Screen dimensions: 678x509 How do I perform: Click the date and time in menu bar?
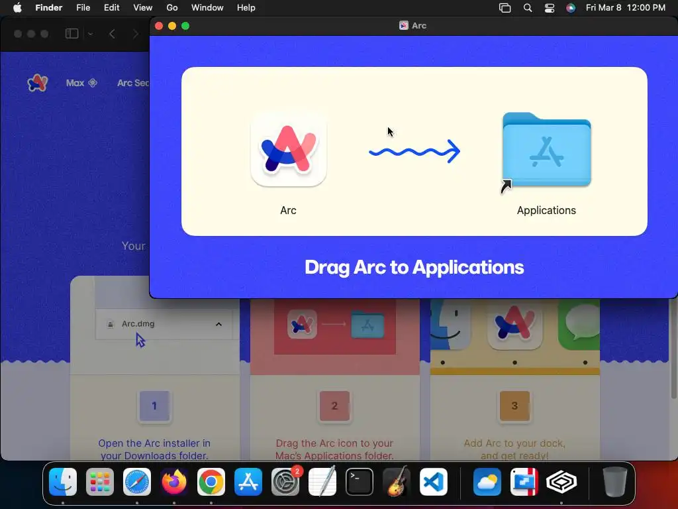[625, 7]
